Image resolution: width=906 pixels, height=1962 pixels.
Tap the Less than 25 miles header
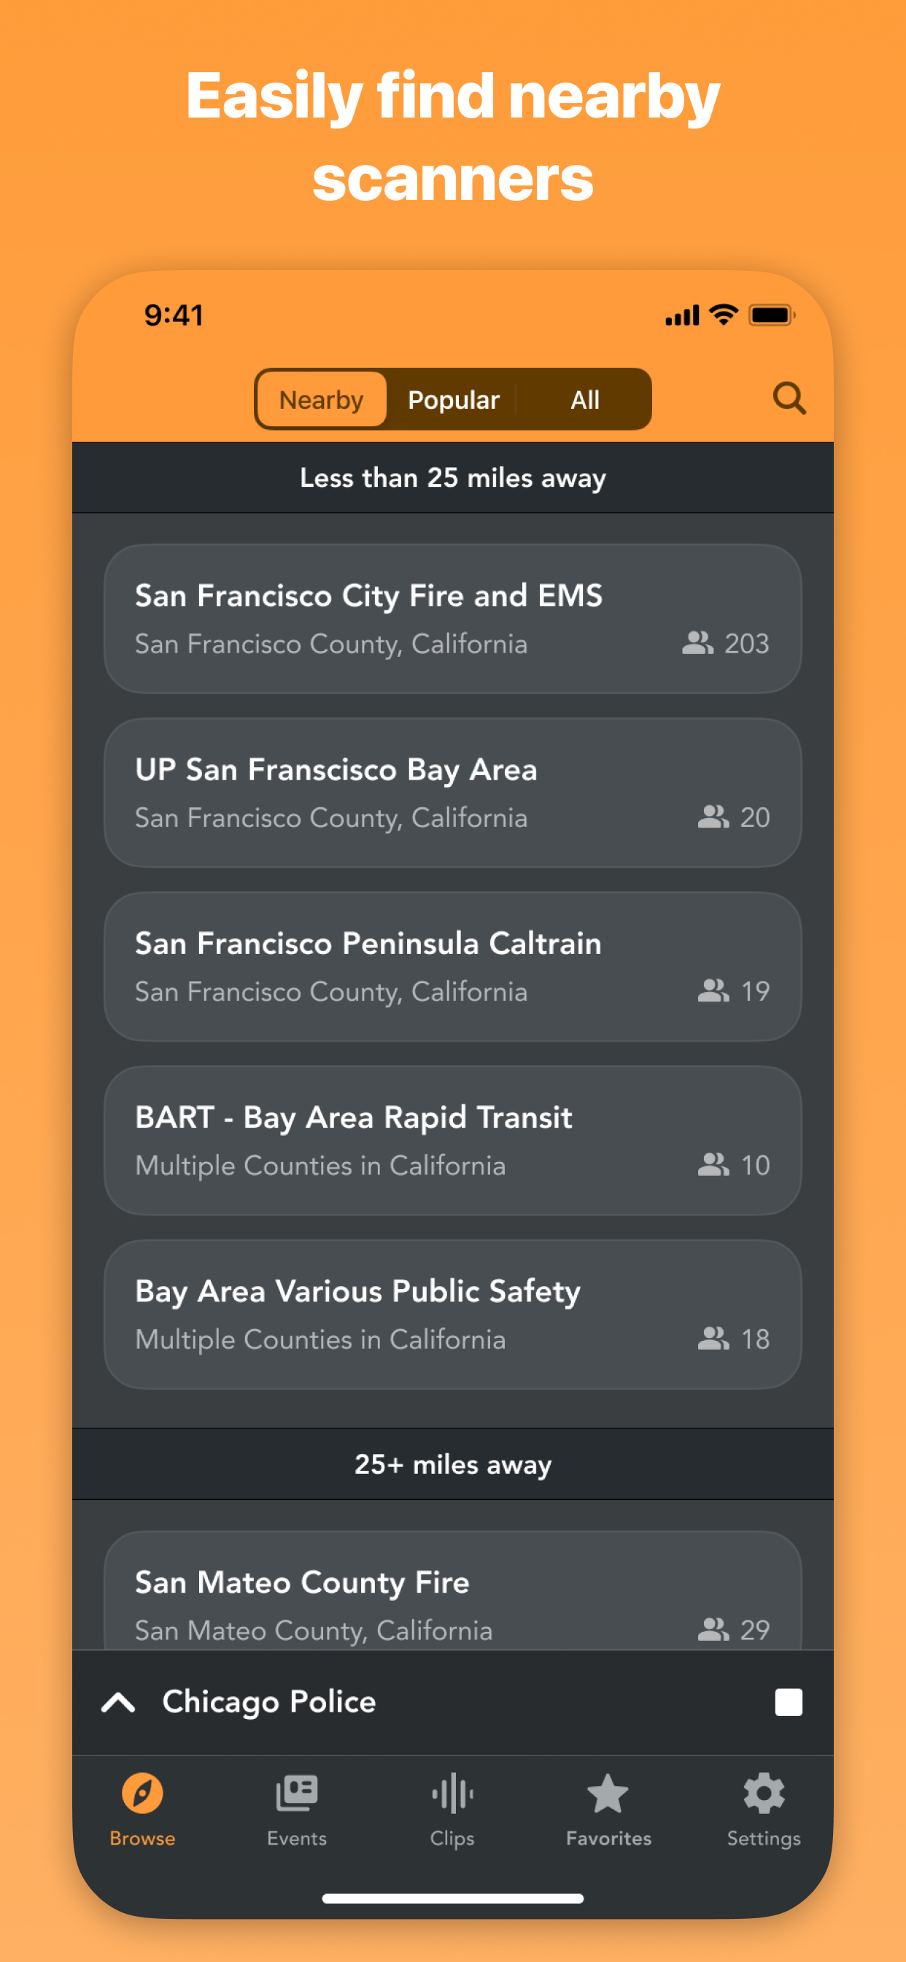(x=452, y=477)
